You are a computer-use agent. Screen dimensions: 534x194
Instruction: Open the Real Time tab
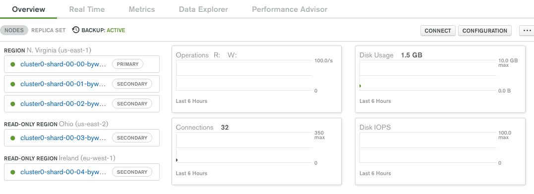click(x=87, y=9)
